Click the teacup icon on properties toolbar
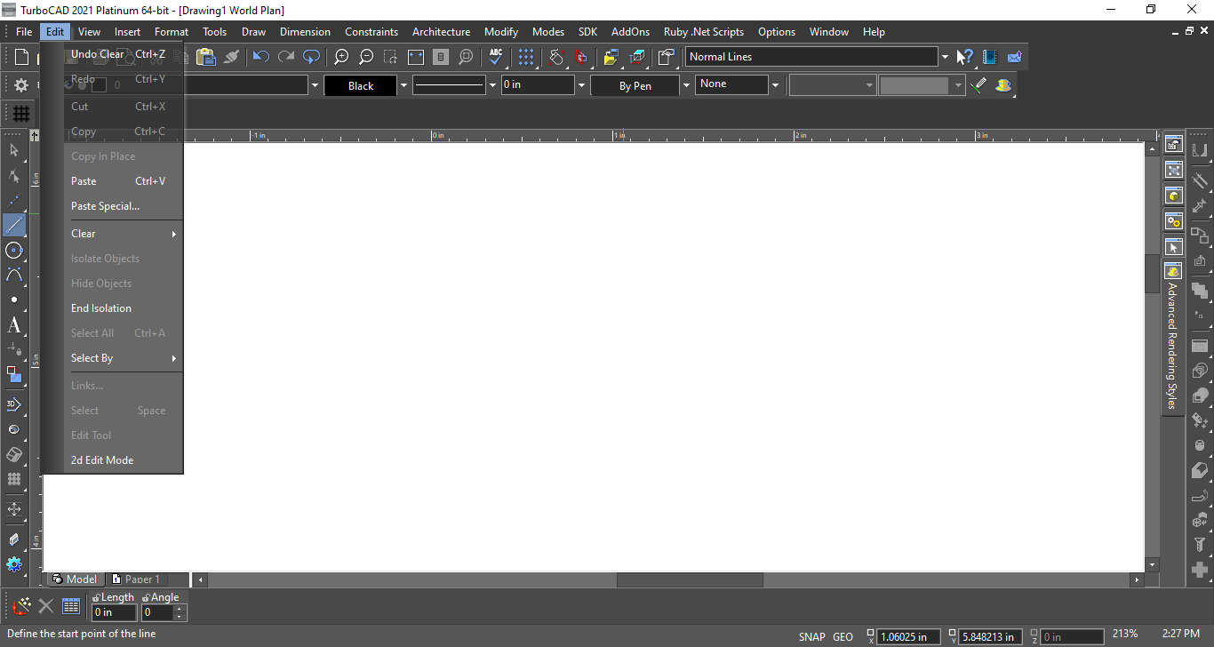1214x647 pixels. click(1004, 85)
